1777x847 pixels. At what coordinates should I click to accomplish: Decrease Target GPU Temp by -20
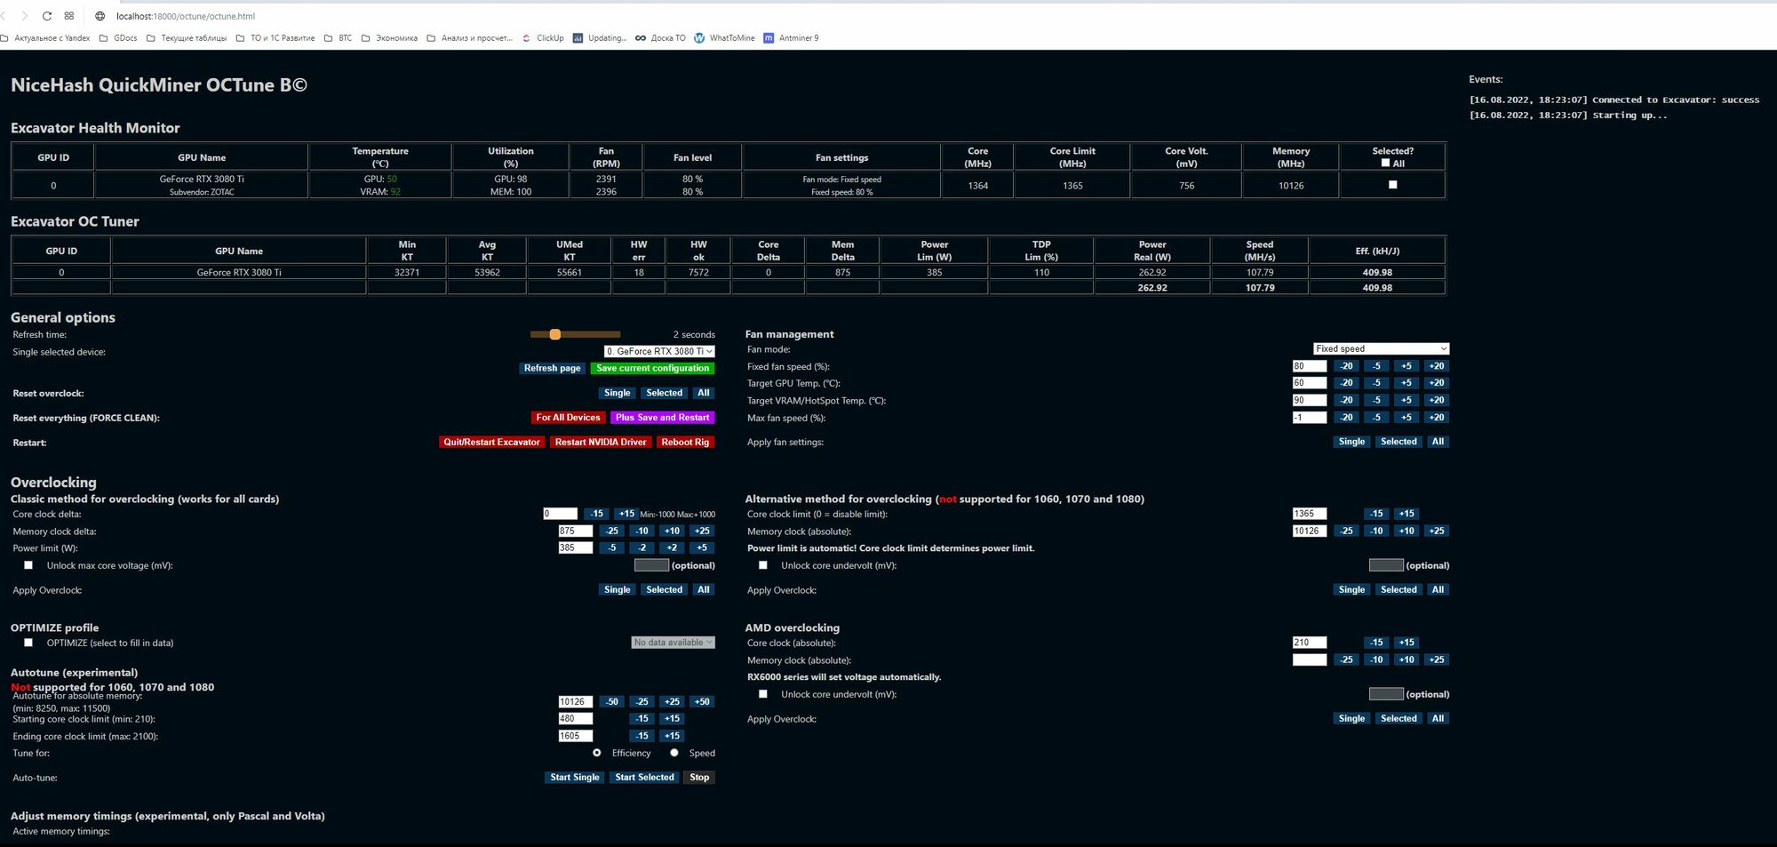(x=1347, y=383)
